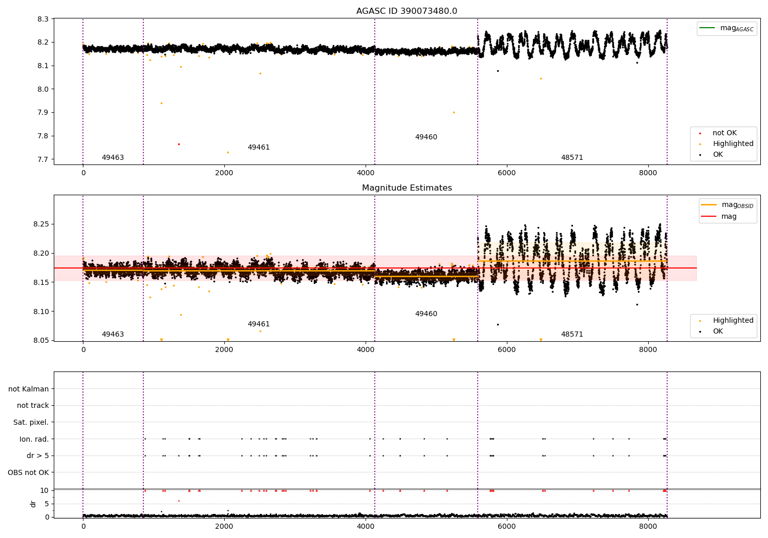This screenshot has height=538, width=768.
Task: Select the red 'mag' legend line sample
Action: click(x=709, y=216)
